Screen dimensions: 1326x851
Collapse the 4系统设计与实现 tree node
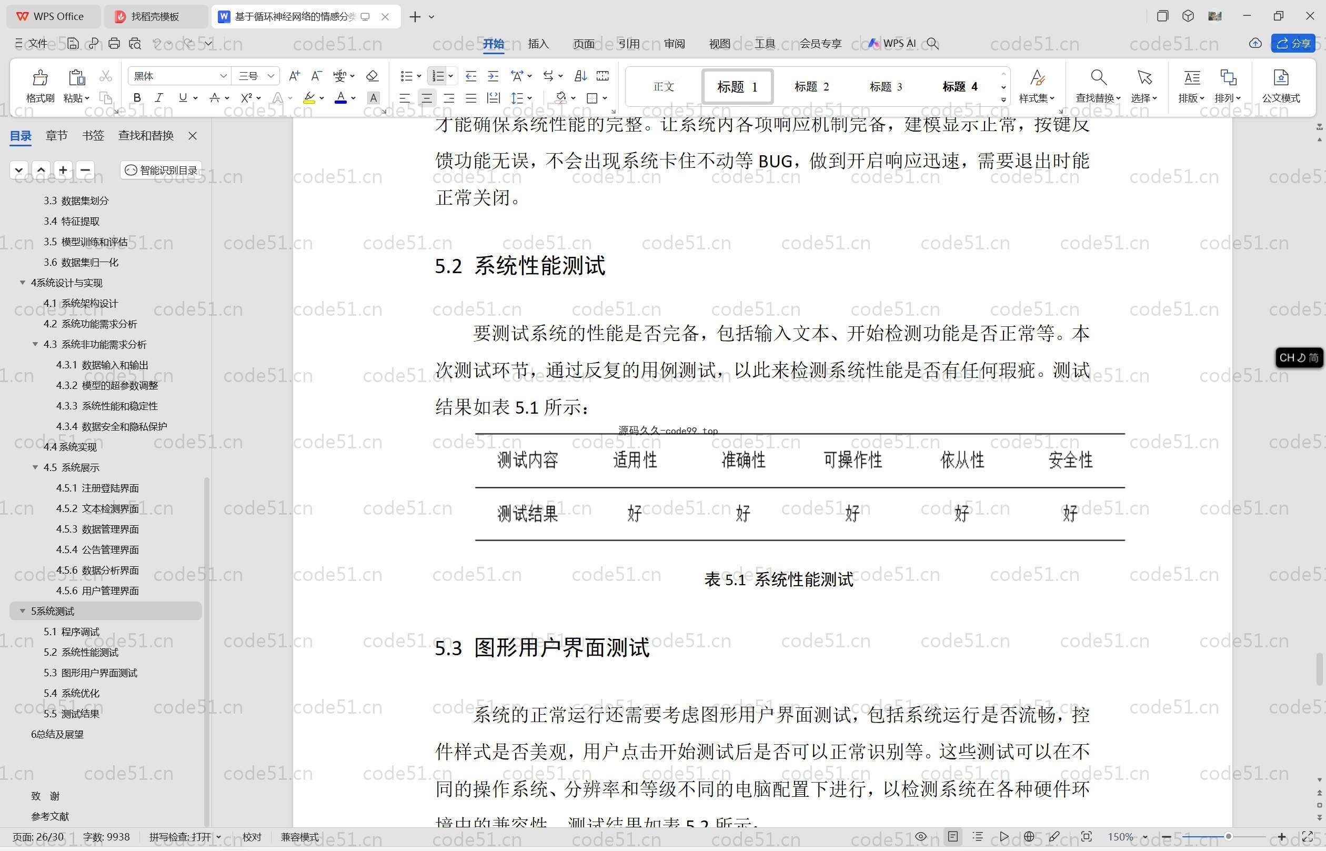tap(22, 283)
